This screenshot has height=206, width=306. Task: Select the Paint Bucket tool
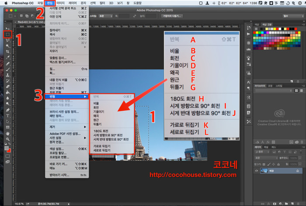tap(7, 92)
